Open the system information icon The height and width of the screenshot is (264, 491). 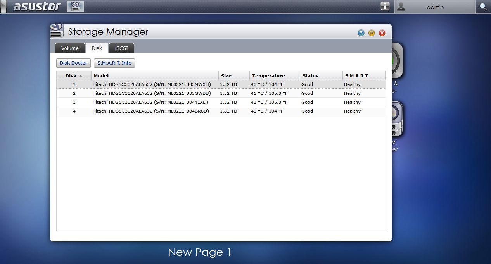385,6
